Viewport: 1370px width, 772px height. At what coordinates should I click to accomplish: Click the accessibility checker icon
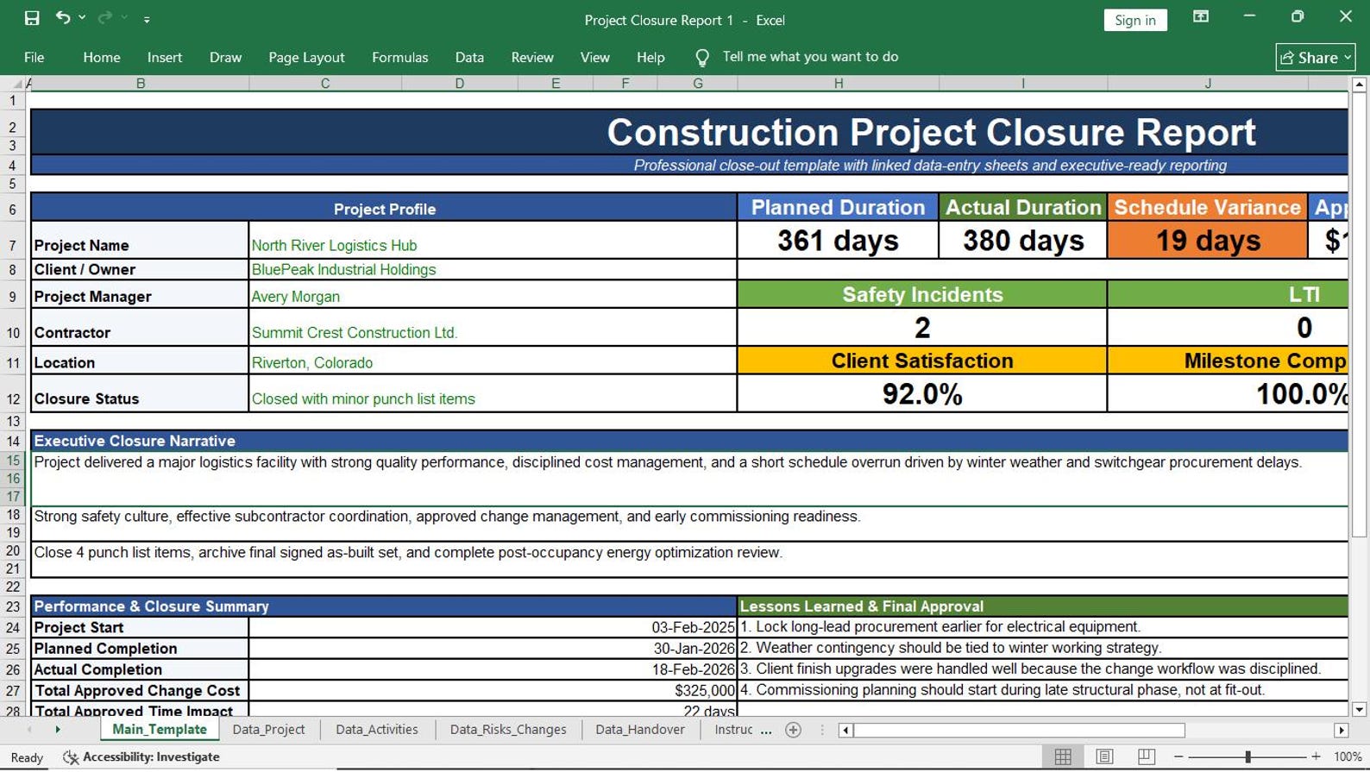[71, 757]
